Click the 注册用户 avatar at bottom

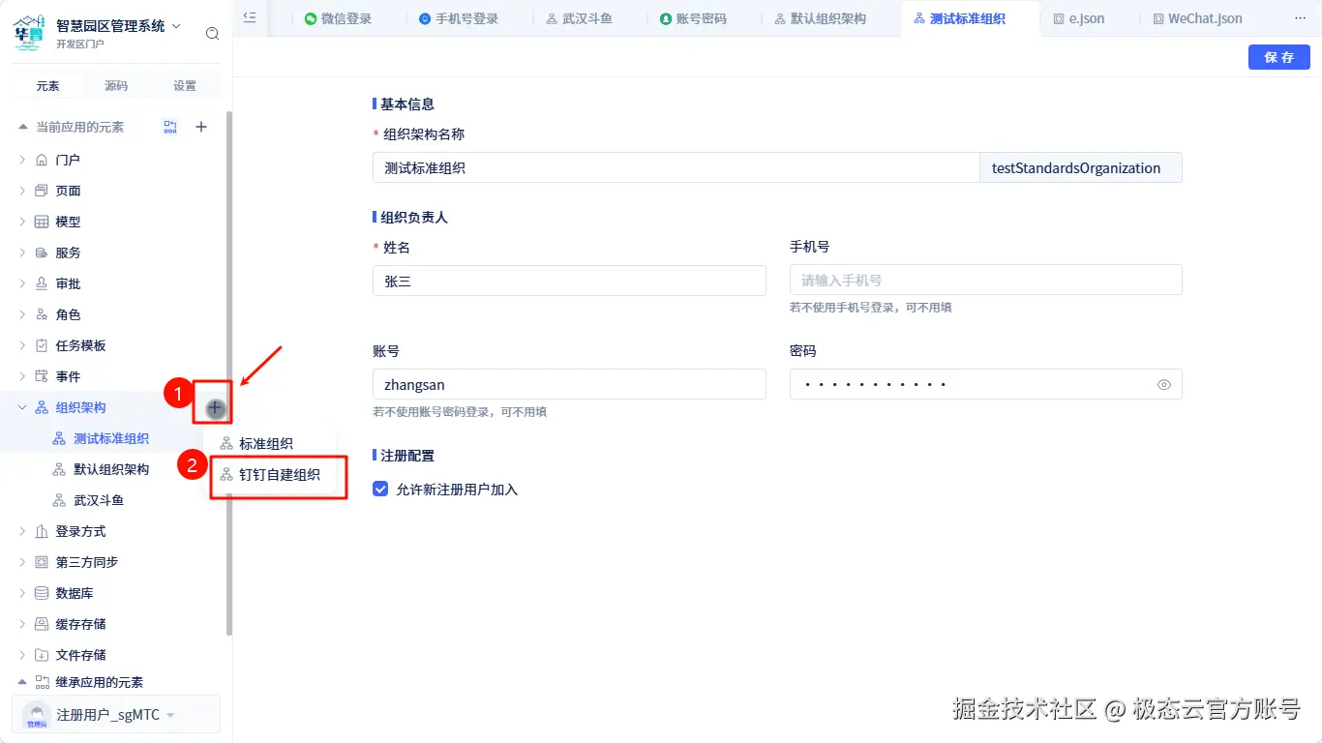coord(37,715)
